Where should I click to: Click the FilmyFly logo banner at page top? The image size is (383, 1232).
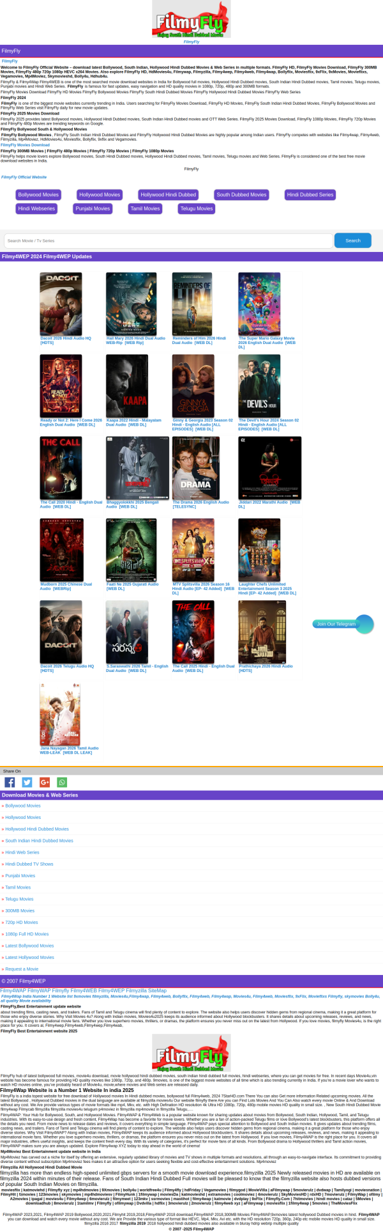point(191,20)
